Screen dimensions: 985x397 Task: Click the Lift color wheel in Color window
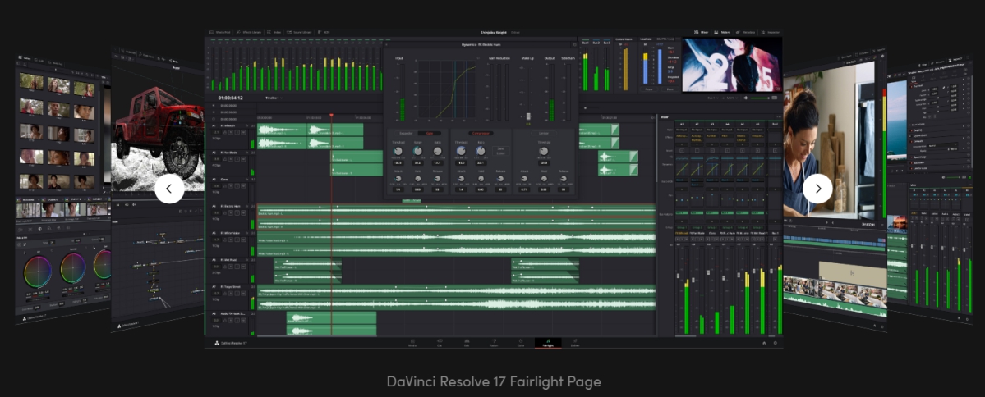click(38, 270)
